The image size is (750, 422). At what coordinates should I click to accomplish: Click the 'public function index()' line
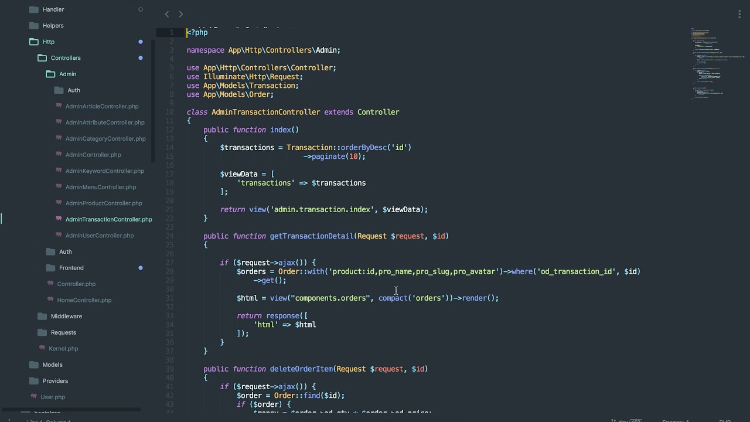251,130
